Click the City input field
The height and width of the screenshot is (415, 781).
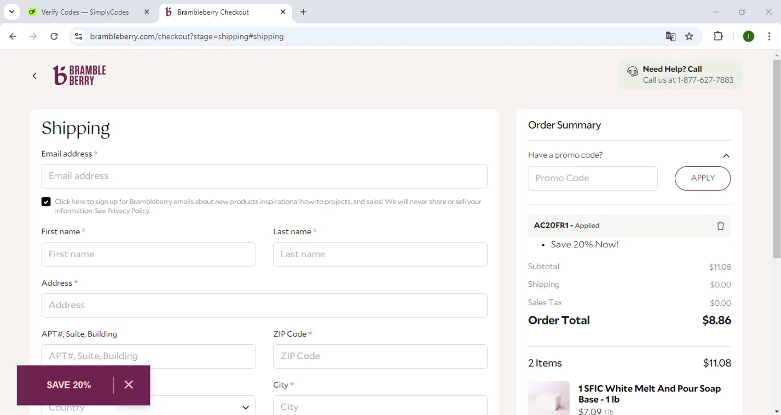380,406
